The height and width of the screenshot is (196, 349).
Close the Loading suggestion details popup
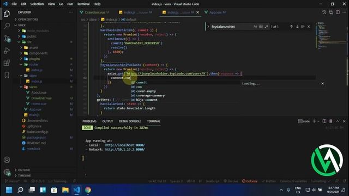coord(322,83)
